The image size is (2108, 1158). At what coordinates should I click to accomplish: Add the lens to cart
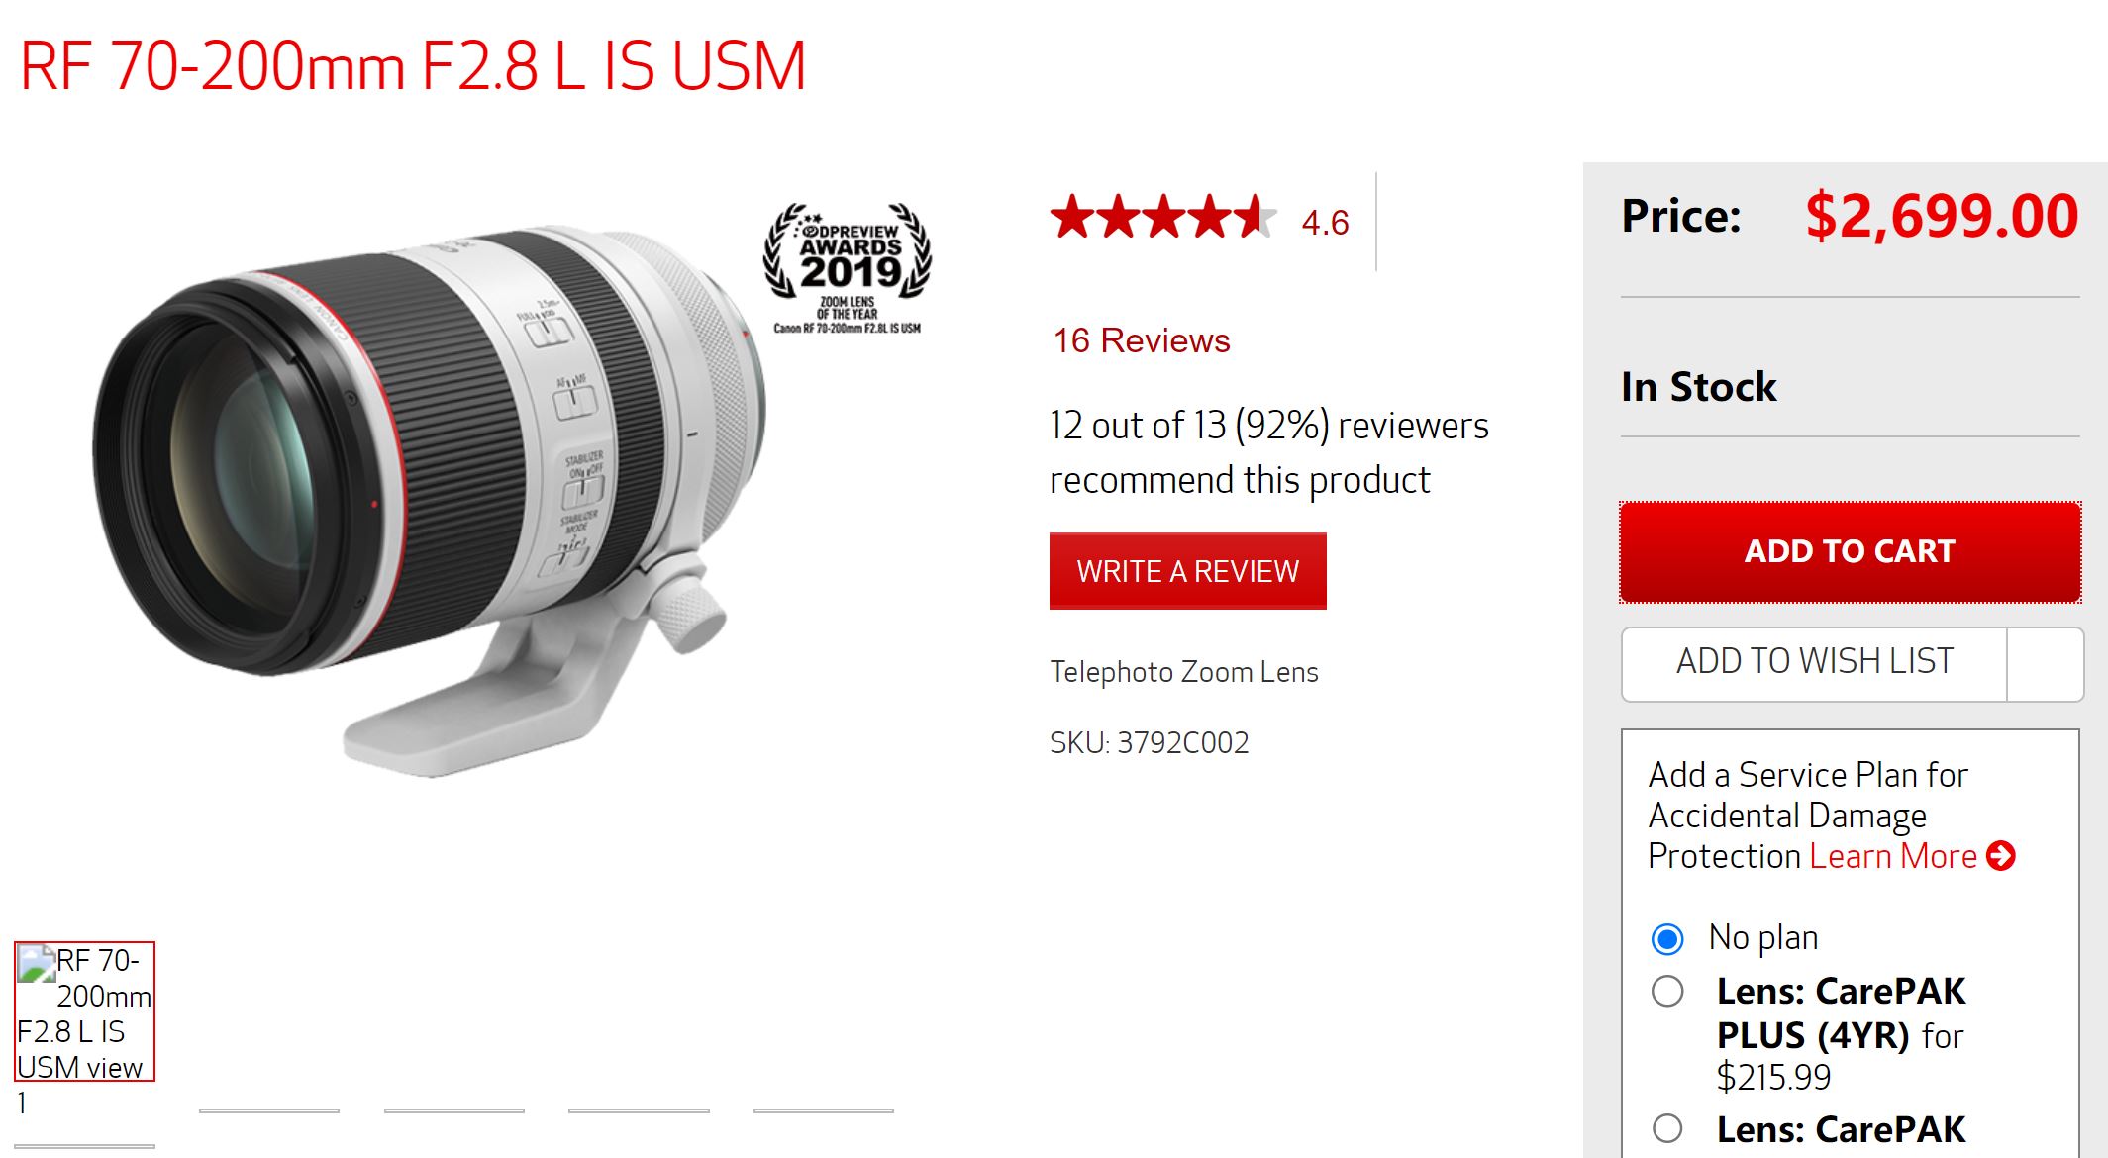tap(1850, 551)
